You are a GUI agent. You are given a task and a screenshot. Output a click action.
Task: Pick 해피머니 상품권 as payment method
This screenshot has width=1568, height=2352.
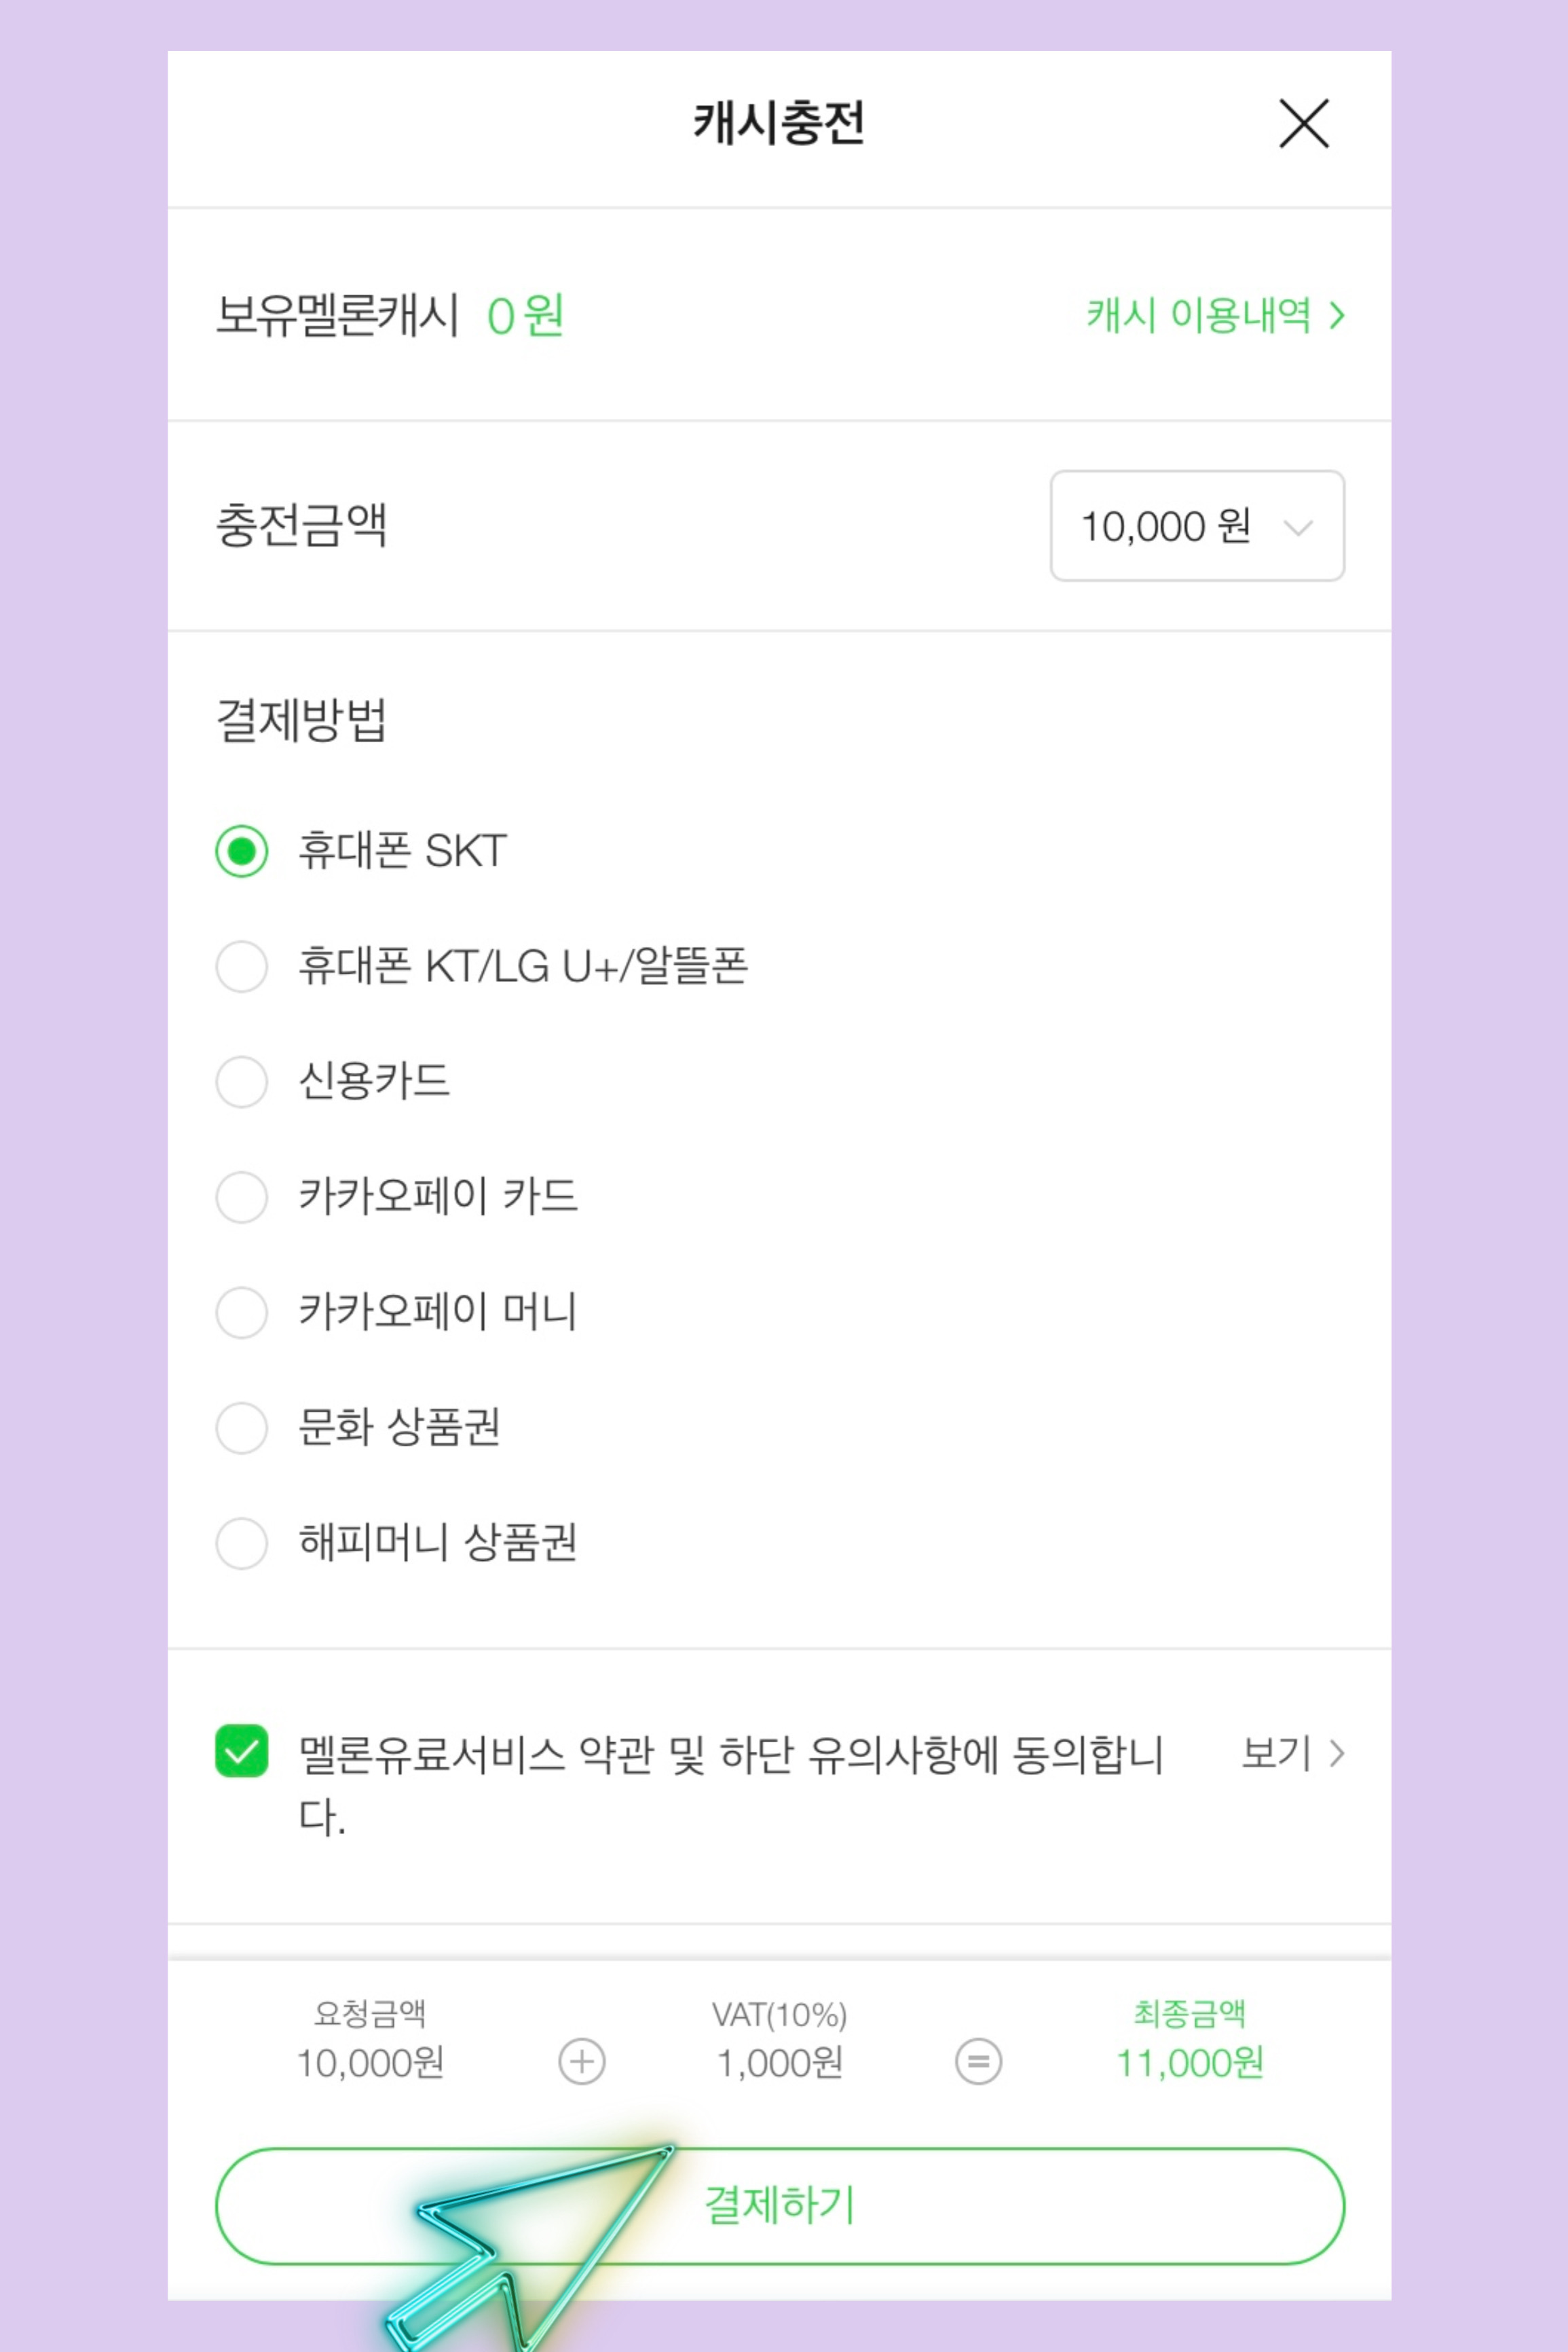point(242,1543)
